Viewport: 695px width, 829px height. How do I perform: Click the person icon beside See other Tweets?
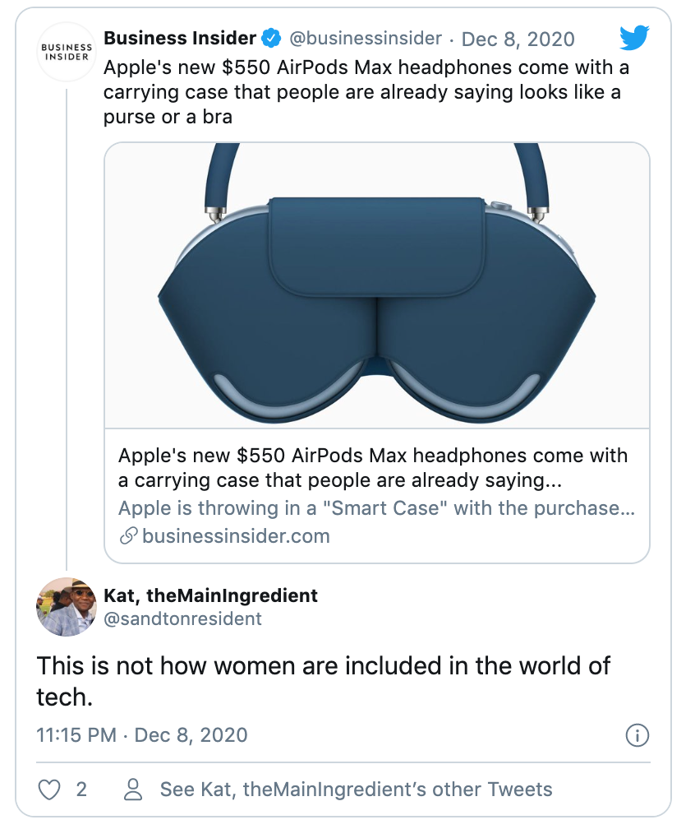(132, 790)
